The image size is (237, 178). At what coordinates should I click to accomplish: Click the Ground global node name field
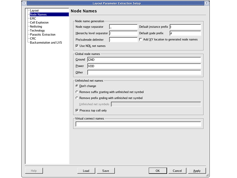[144, 60]
